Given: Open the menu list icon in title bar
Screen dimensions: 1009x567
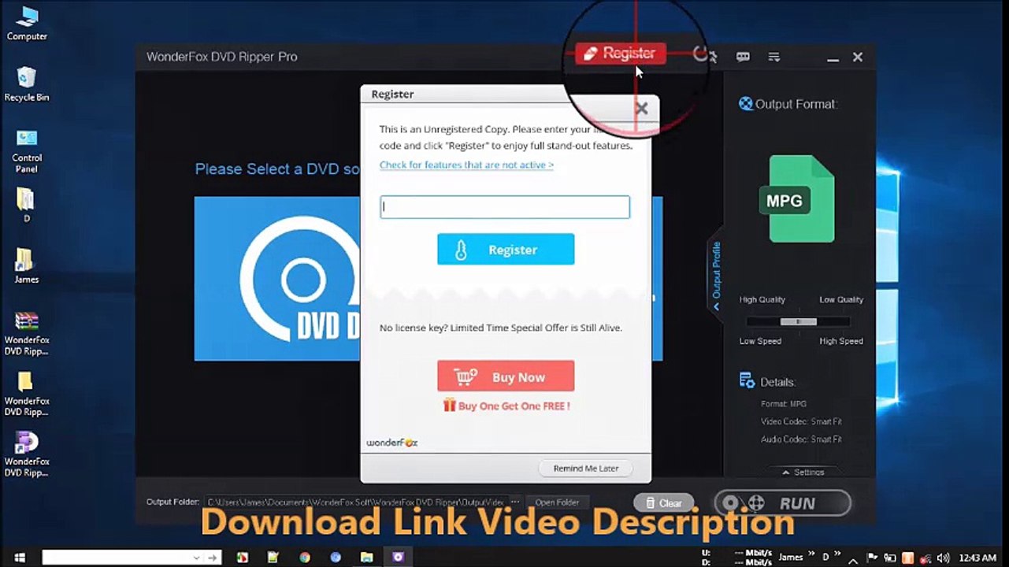Looking at the screenshot, I should tap(774, 57).
